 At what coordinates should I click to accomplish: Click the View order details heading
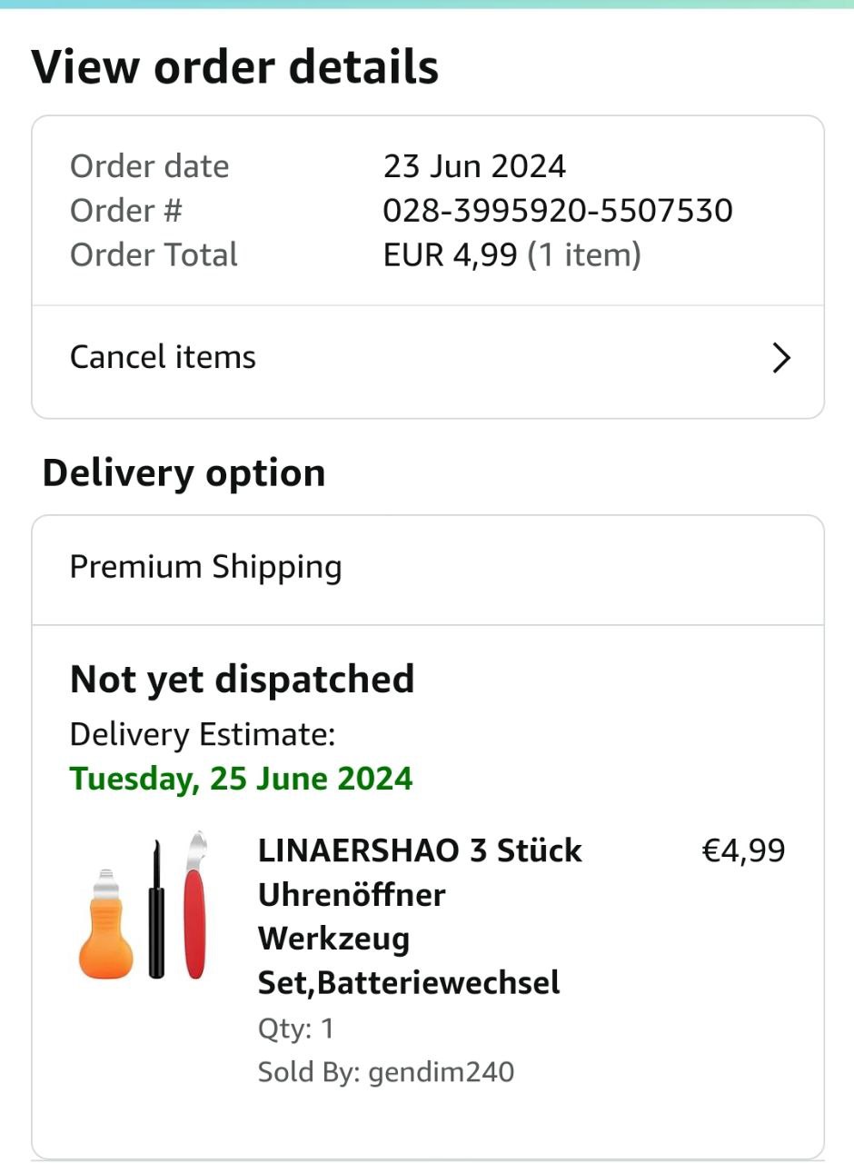coord(234,67)
